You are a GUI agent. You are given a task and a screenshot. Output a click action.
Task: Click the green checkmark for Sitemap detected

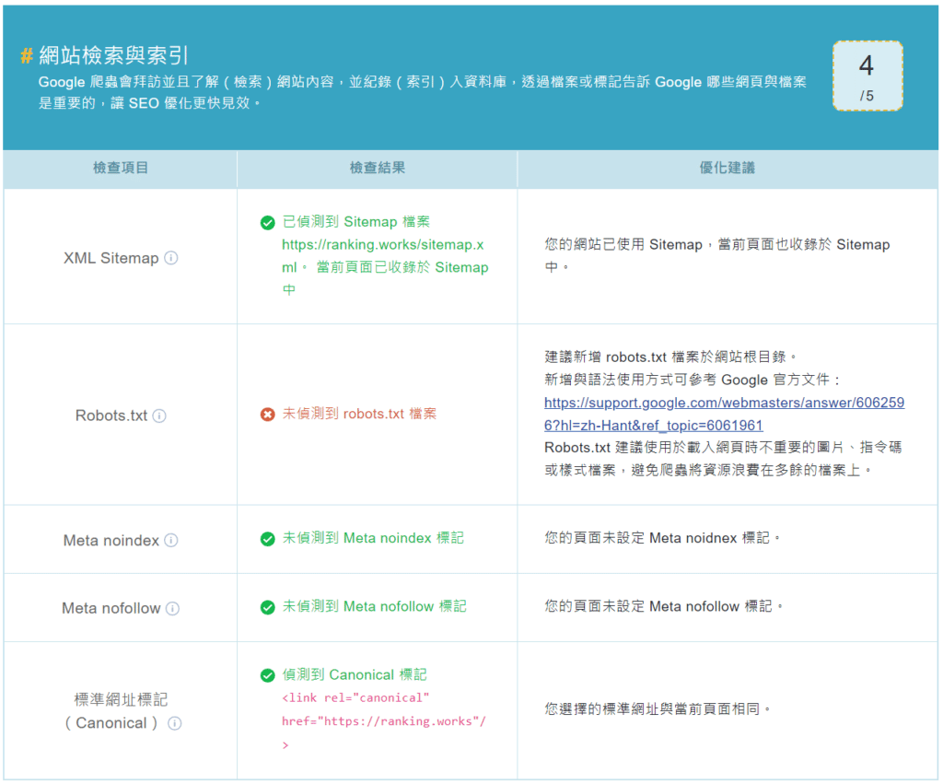point(268,222)
